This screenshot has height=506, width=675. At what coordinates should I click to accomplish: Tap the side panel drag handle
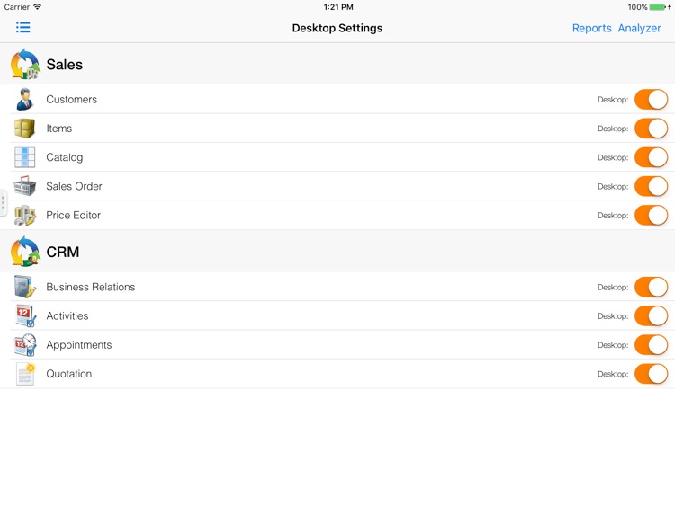(x=3, y=202)
